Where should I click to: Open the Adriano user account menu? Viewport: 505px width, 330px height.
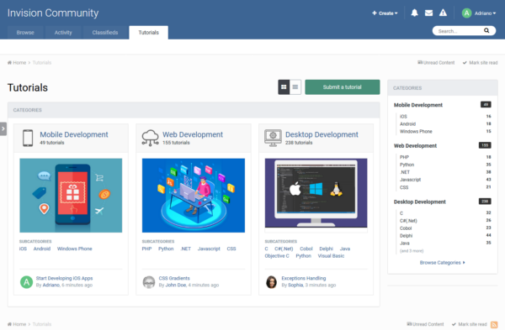(x=479, y=13)
